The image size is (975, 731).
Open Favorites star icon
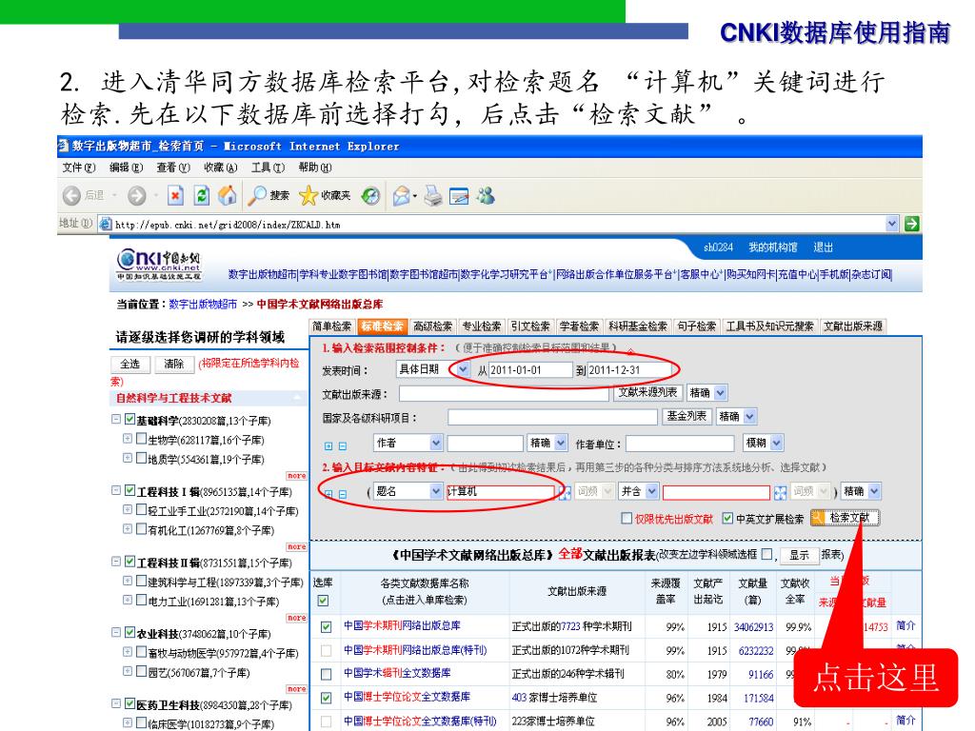[308, 196]
